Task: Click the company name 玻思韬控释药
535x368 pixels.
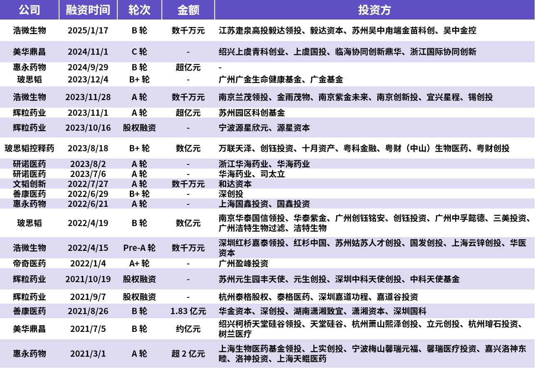Action: pyautogui.click(x=29, y=148)
